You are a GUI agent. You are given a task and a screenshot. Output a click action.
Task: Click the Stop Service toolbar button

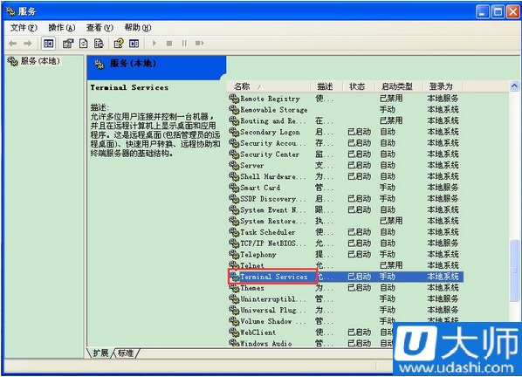coord(169,44)
